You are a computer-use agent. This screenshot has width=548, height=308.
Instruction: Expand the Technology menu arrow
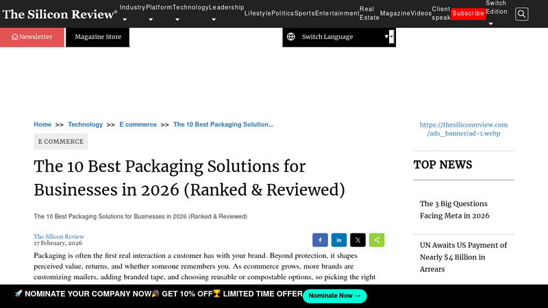coord(177,20)
